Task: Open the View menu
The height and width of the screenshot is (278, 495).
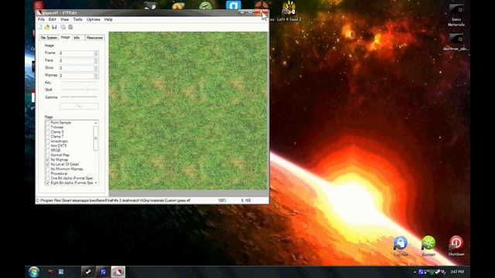Action: coord(65,19)
